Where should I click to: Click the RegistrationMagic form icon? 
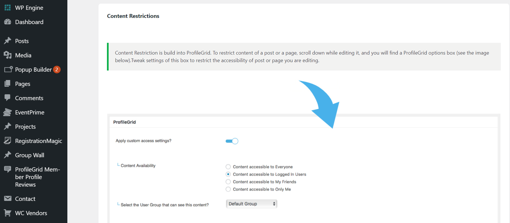tap(8, 141)
